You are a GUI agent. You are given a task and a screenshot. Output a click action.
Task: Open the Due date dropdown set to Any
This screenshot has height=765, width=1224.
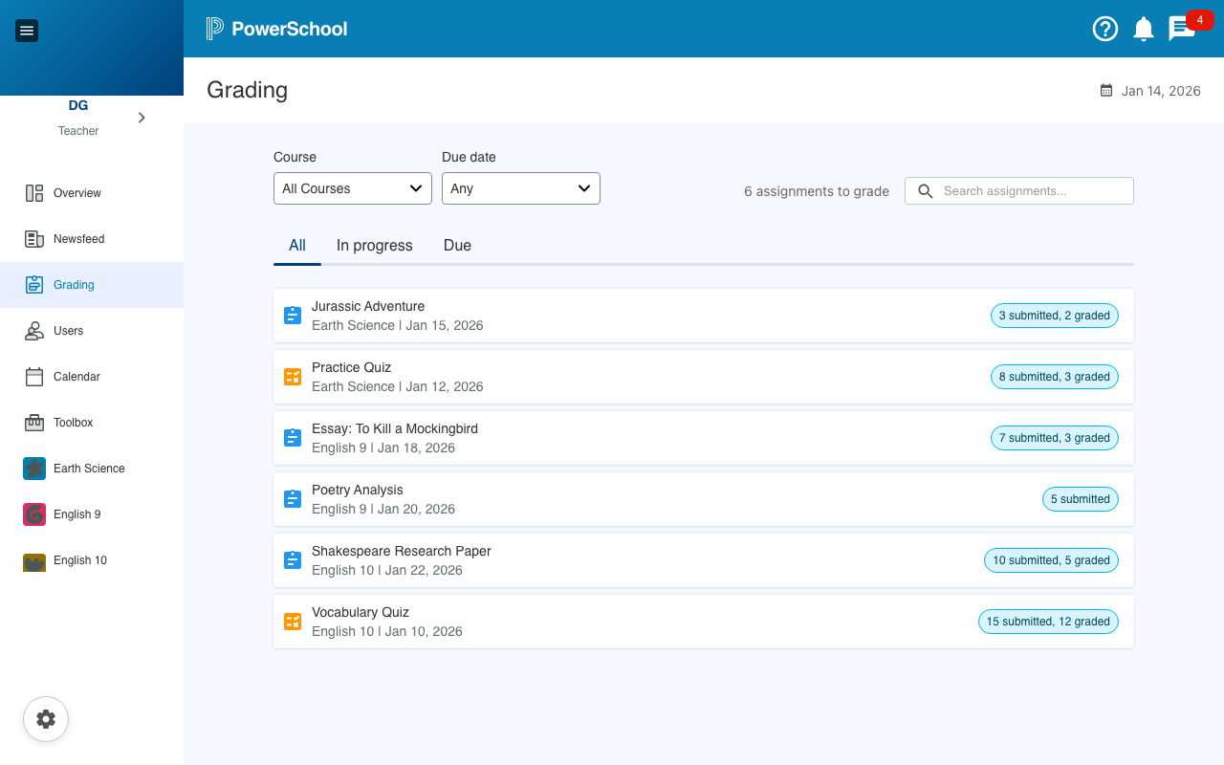[520, 188]
